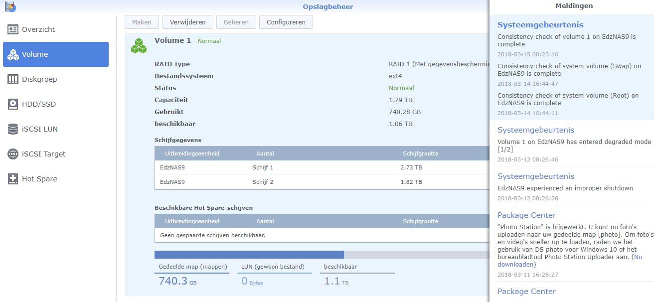
Task: Go to Diskgroep page
Action: [56, 79]
